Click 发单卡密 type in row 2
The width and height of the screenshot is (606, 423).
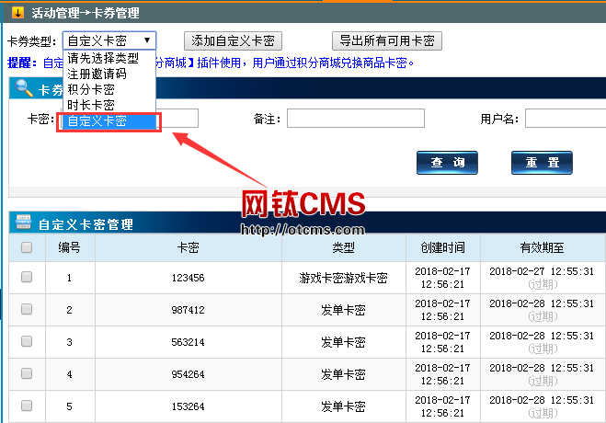coord(344,310)
